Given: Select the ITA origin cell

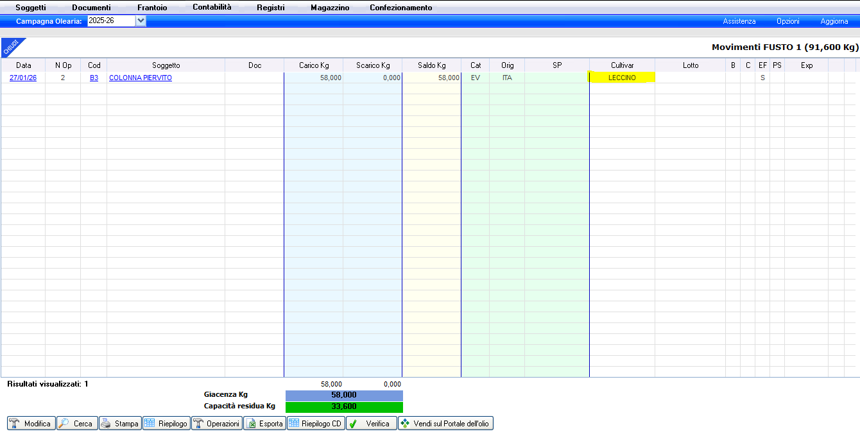Looking at the screenshot, I should [x=508, y=78].
